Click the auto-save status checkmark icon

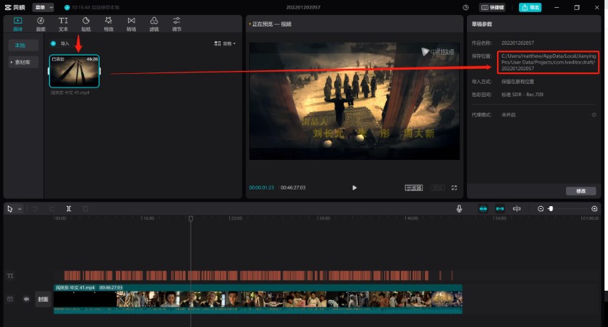pos(67,7)
